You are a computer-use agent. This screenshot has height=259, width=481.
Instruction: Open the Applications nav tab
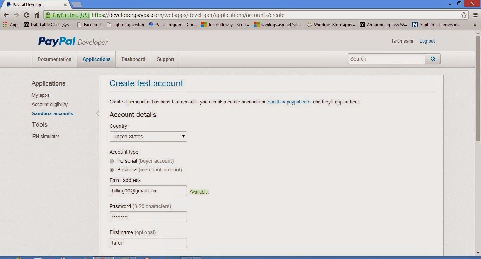pyautogui.click(x=96, y=59)
